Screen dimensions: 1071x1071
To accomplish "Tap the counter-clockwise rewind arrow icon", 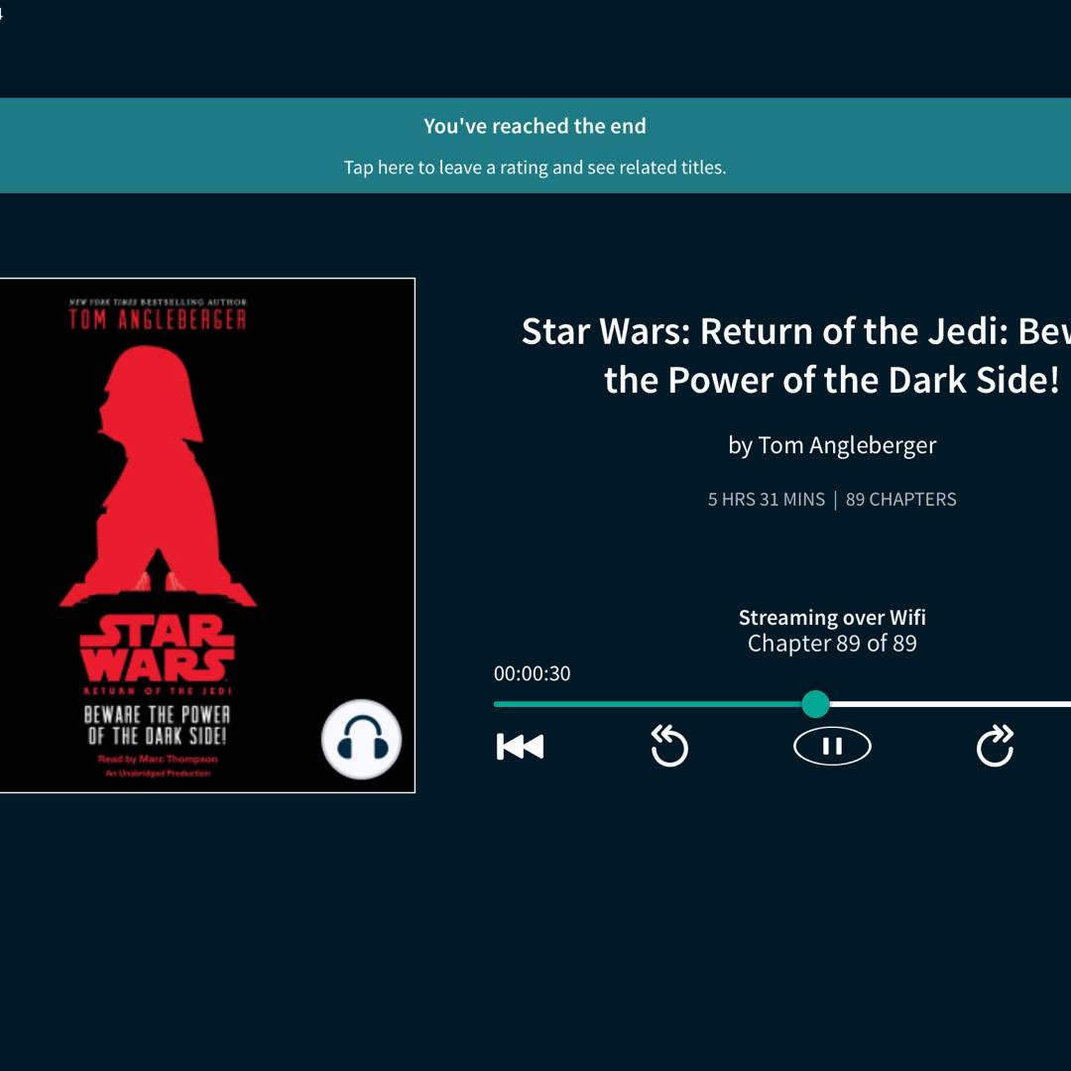I will point(669,746).
